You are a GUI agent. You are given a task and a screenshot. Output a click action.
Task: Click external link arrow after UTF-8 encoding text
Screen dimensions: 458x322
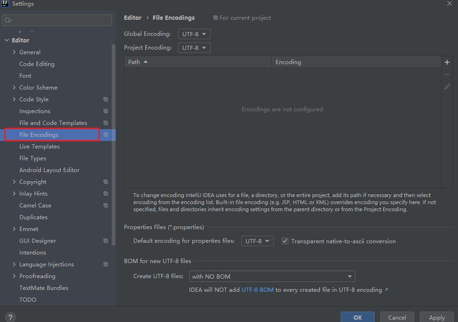(386, 289)
